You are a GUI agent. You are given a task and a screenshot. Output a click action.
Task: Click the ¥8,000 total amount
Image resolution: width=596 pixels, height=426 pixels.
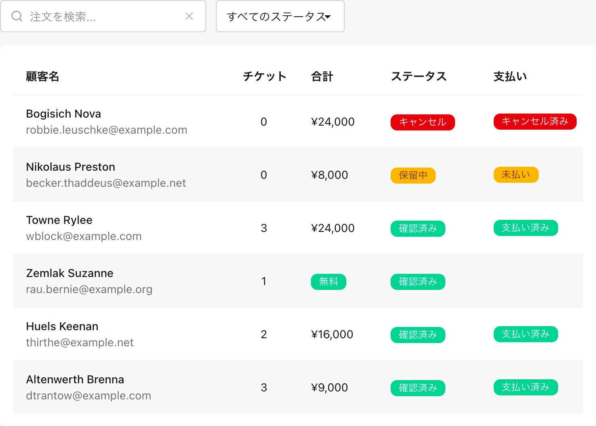coord(330,175)
